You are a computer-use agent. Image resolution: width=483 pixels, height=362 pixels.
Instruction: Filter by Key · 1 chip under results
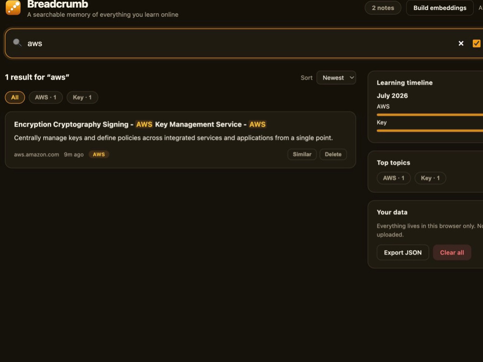(82, 97)
